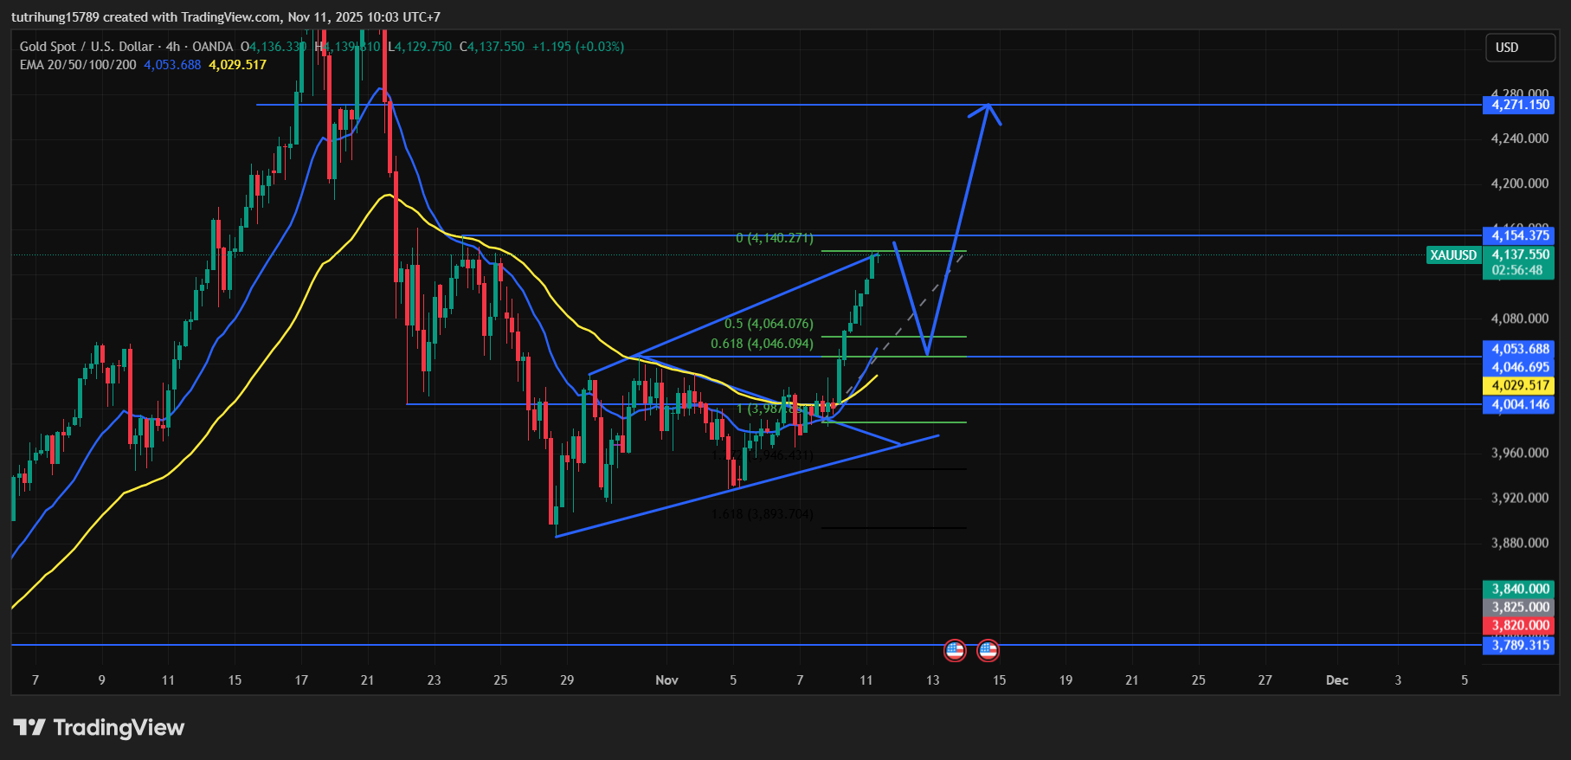Open the USD currency selector
The width and height of the screenshot is (1571, 760).
[x=1519, y=48]
